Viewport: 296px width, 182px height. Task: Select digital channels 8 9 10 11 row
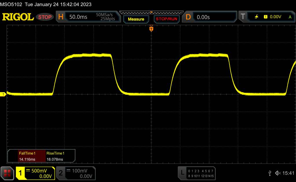pyautogui.click(x=194, y=176)
